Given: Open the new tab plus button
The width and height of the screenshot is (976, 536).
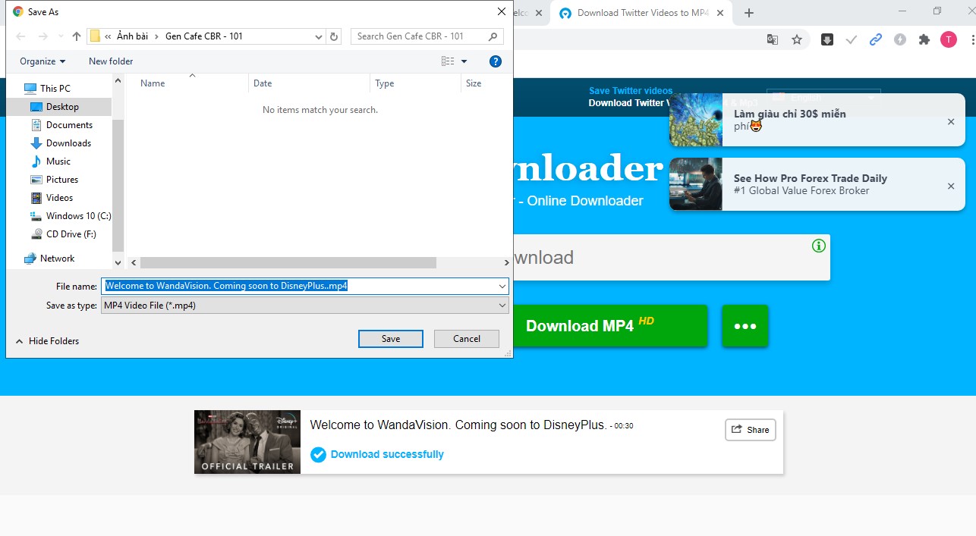Looking at the screenshot, I should [x=749, y=13].
